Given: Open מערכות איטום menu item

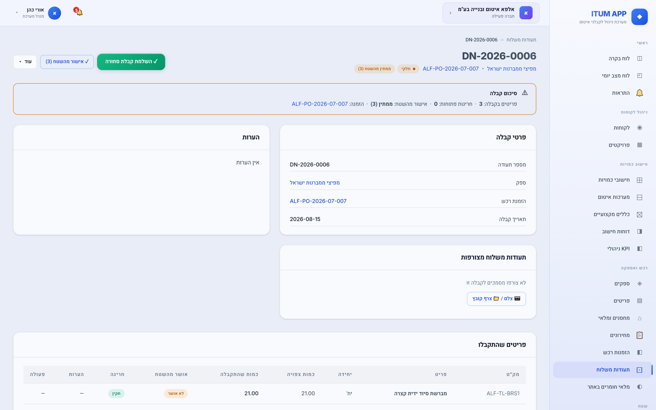Looking at the screenshot, I should point(614,197).
